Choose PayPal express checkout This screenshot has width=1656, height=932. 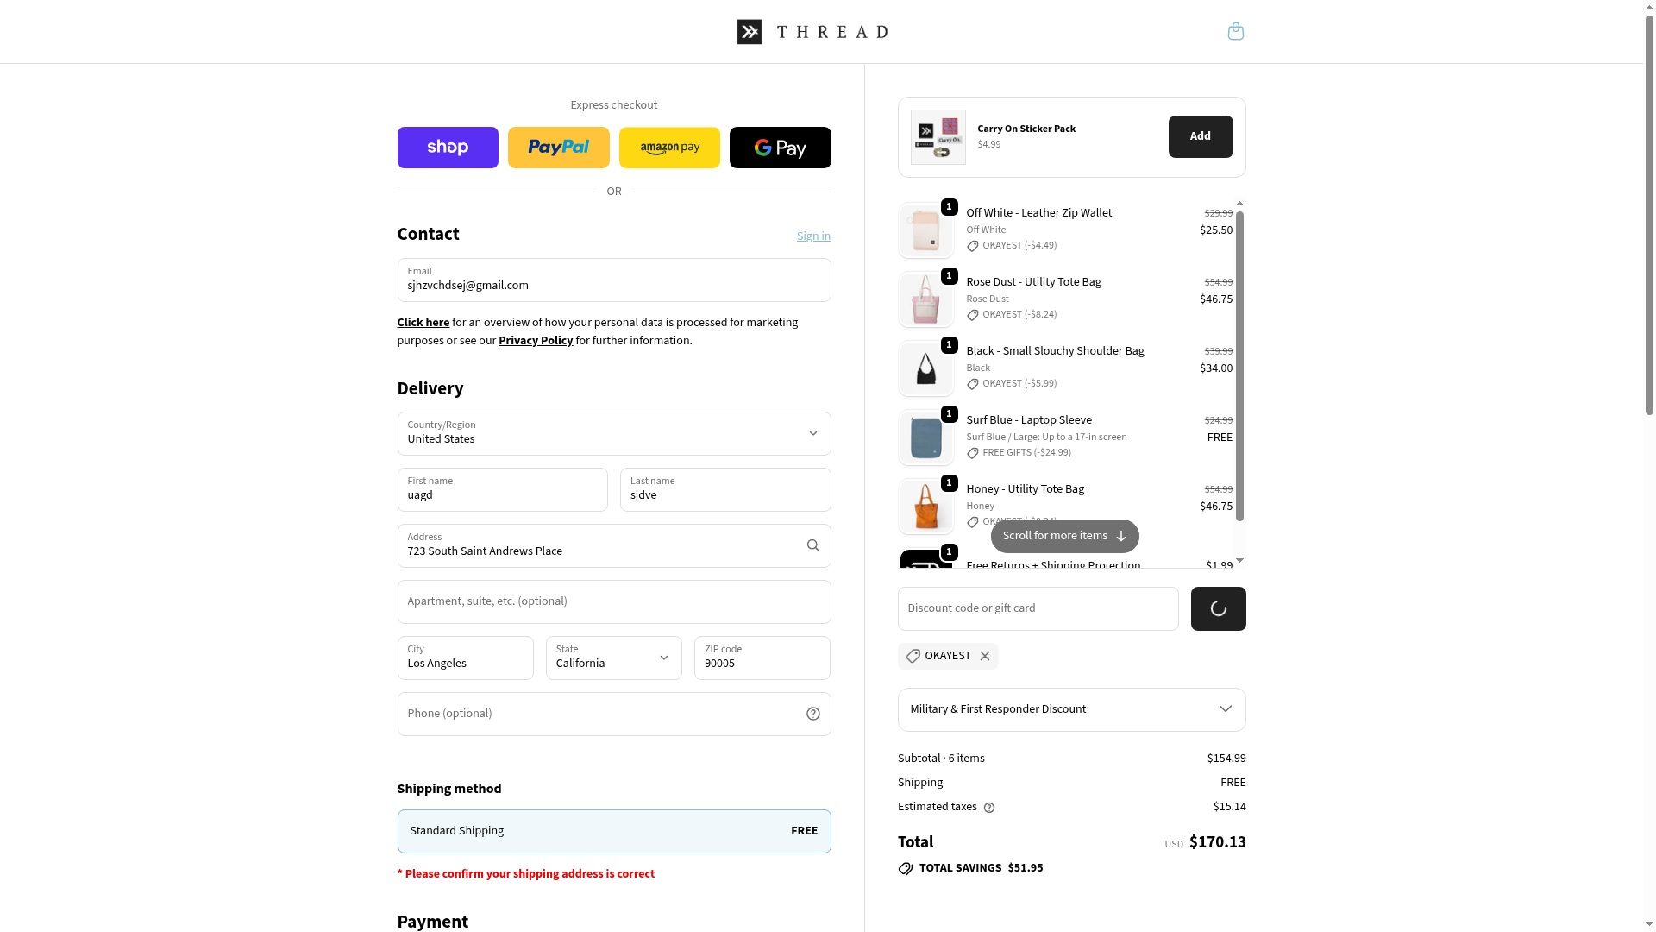click(x=558, y=148)
